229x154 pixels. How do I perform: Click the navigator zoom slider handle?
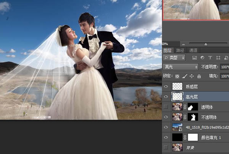pyautogui.click(x=206, y=44)
